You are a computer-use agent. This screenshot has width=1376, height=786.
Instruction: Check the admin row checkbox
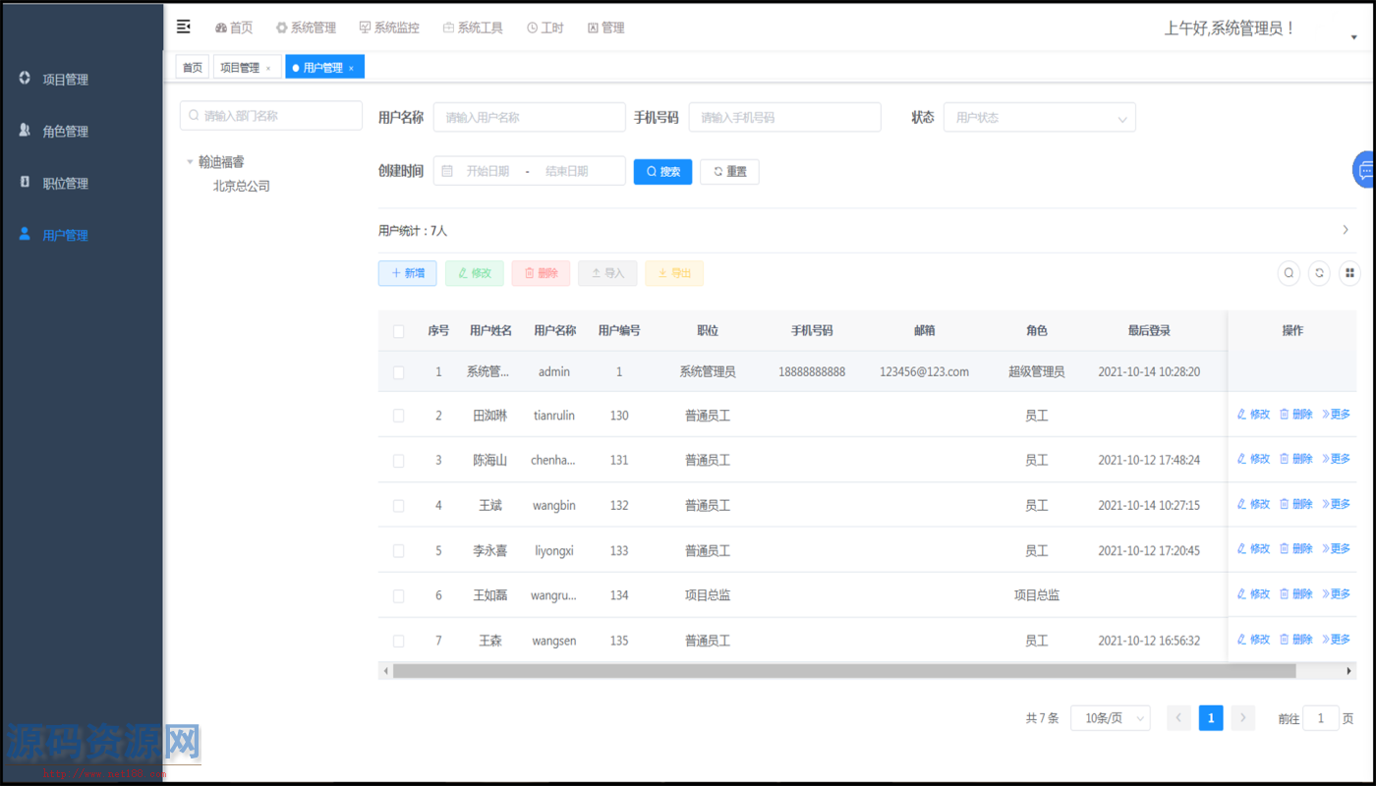coord(398,372)
